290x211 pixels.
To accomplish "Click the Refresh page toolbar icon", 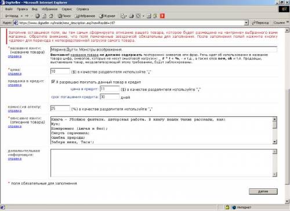I will pos(44,16).
